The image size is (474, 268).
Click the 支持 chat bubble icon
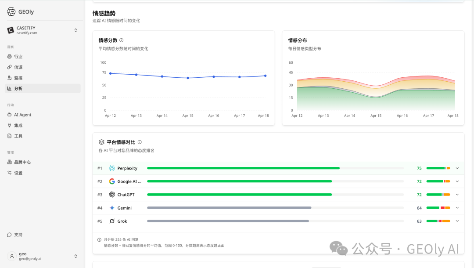pos(9,235)
